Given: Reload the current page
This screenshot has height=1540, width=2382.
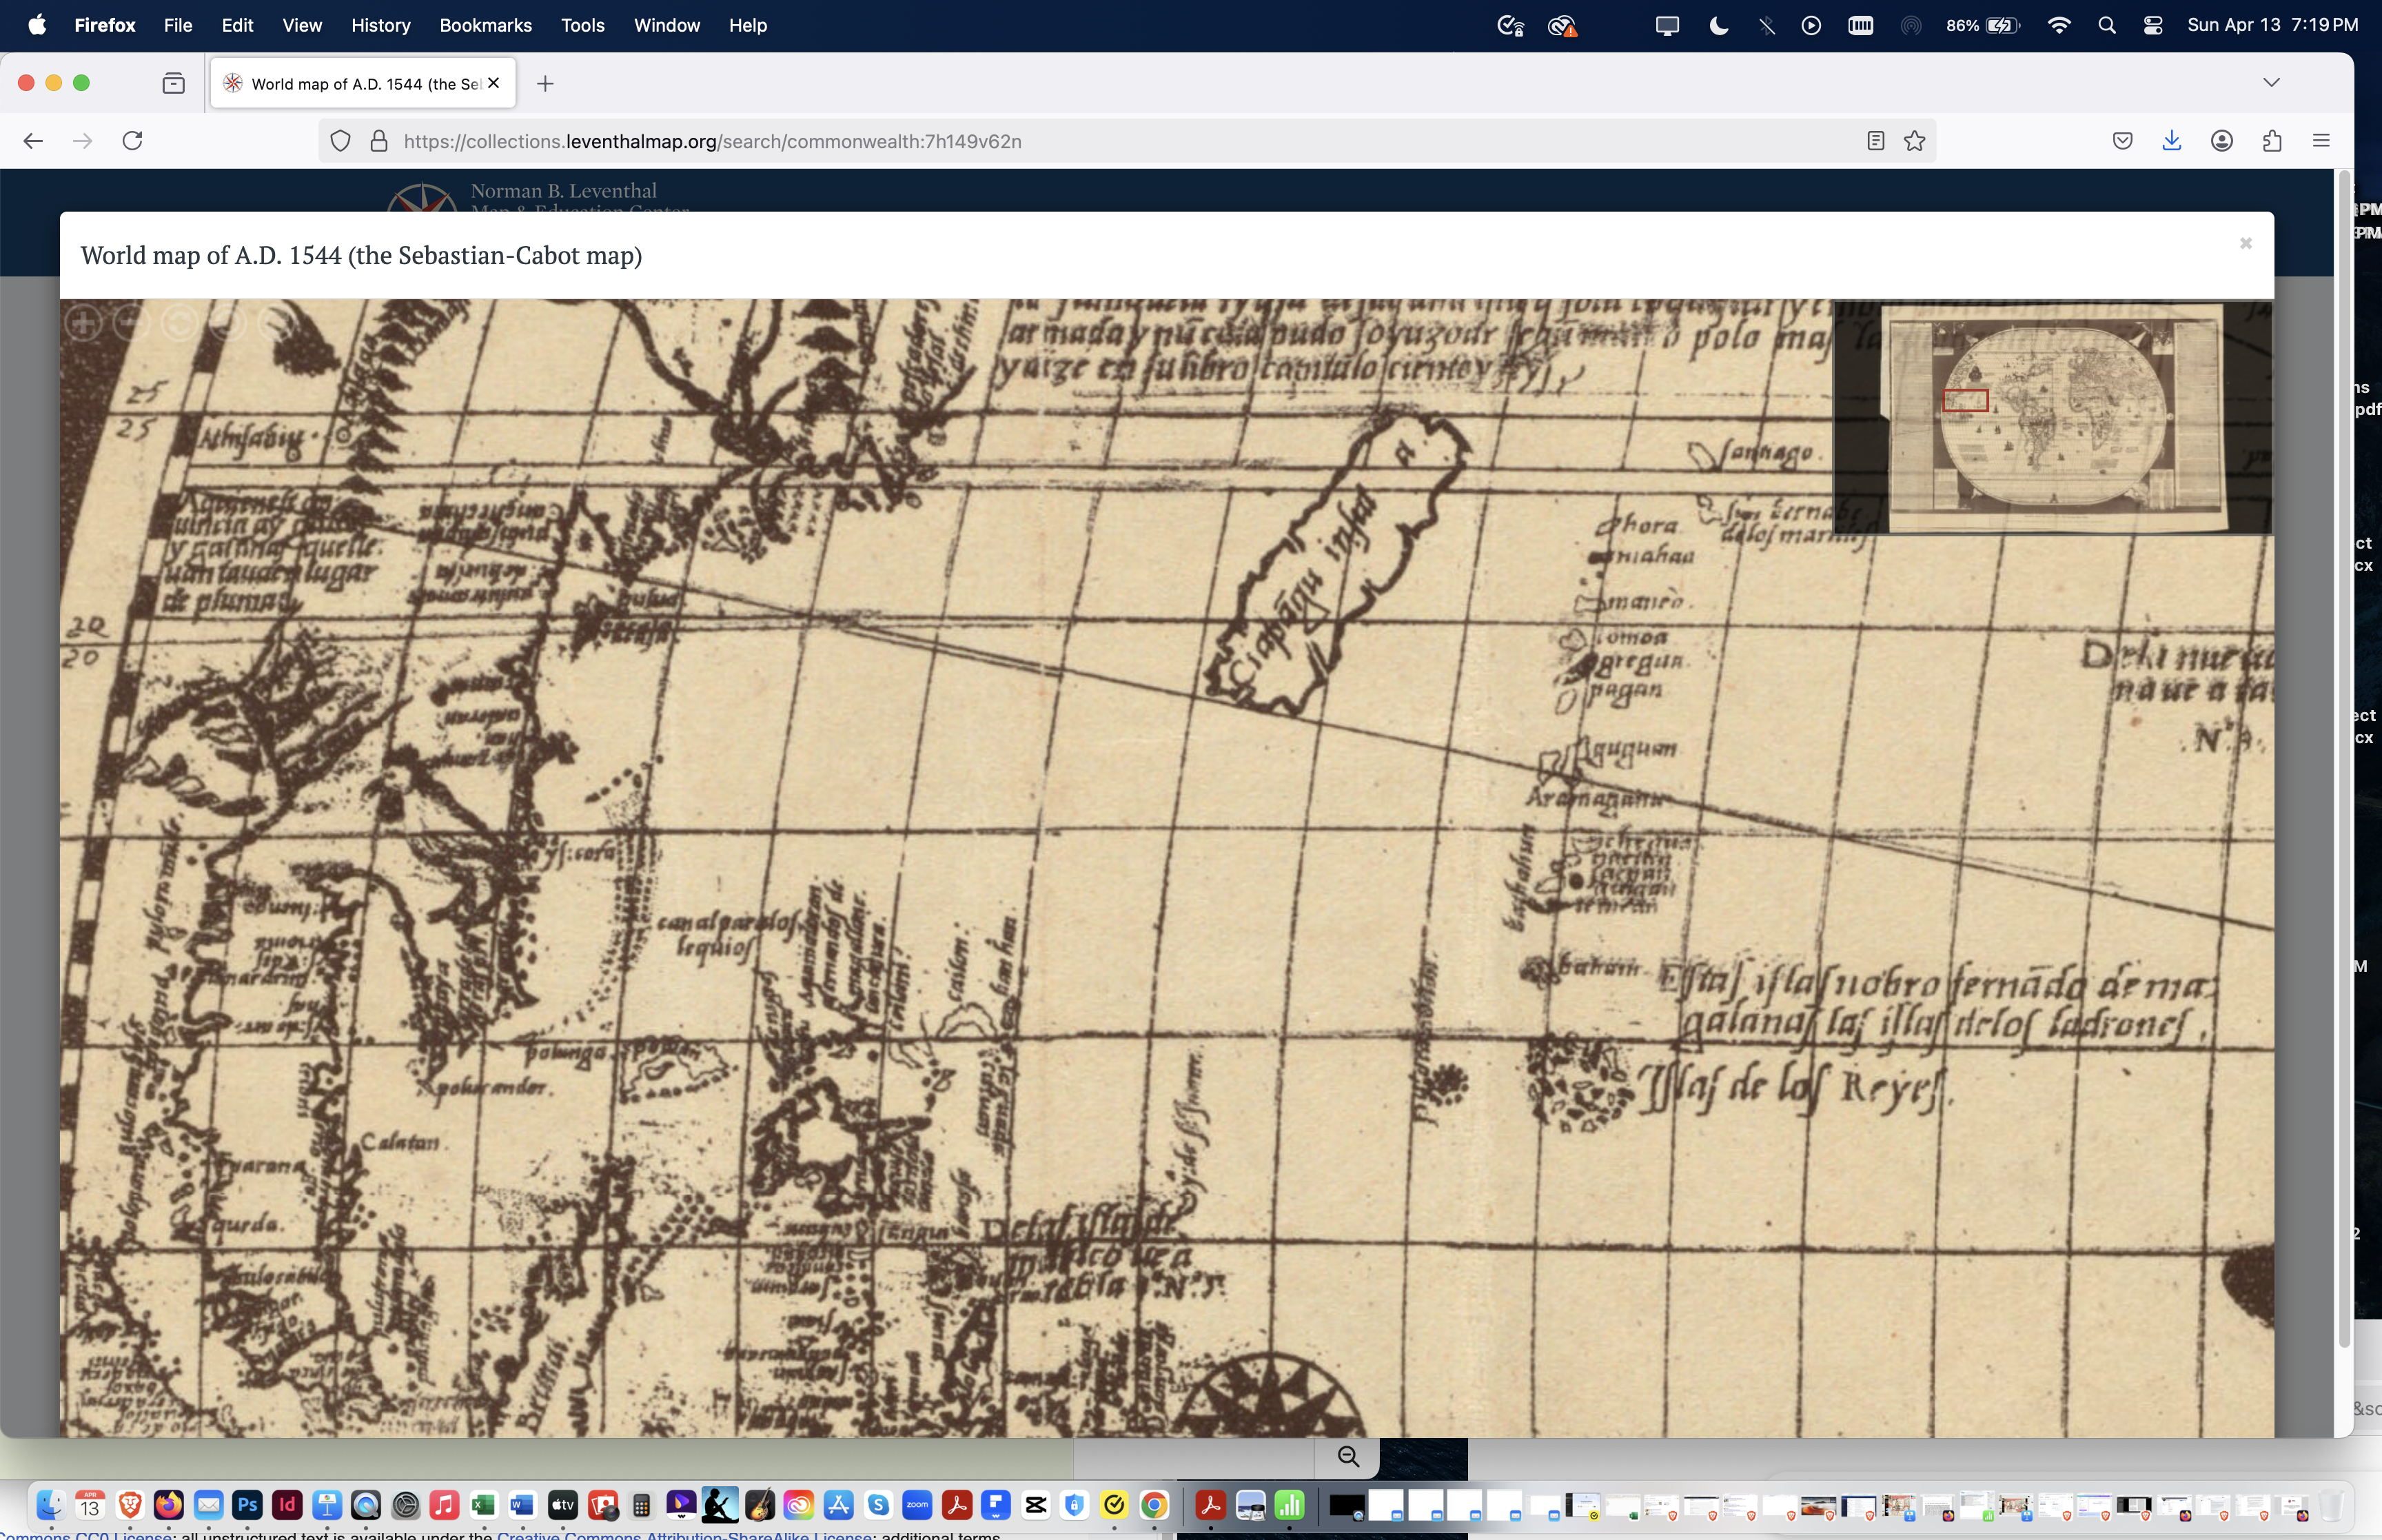Looking at the screenshot, I should (132, 141).
